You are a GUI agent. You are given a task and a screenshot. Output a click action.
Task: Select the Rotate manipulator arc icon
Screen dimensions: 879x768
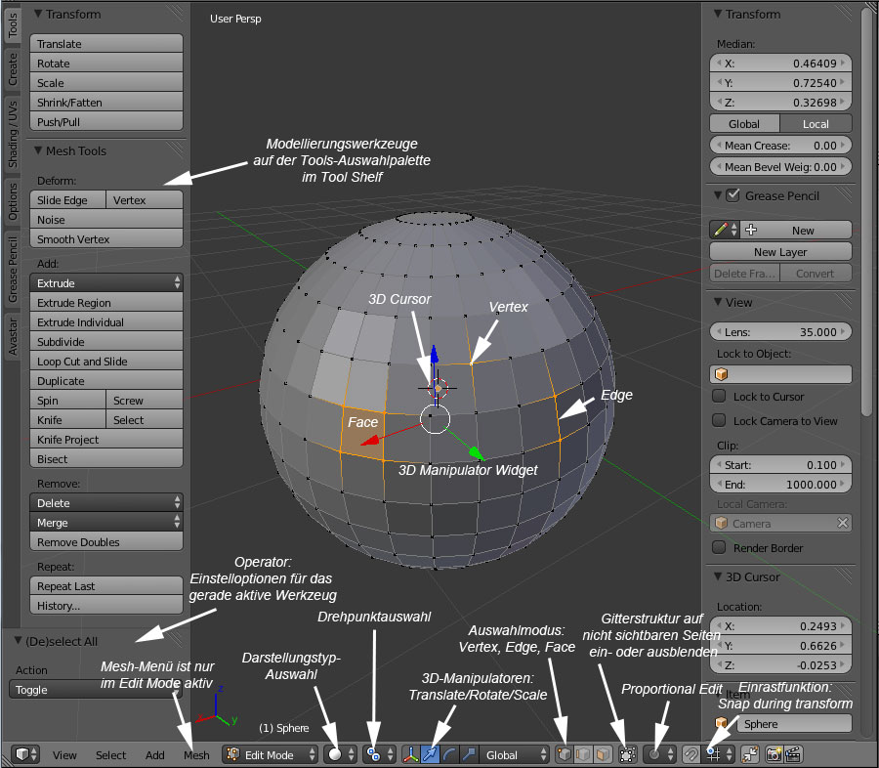[449, 754]
